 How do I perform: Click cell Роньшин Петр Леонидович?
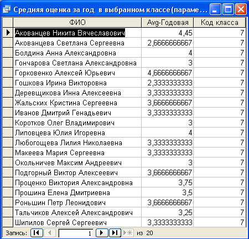point(77,202)
